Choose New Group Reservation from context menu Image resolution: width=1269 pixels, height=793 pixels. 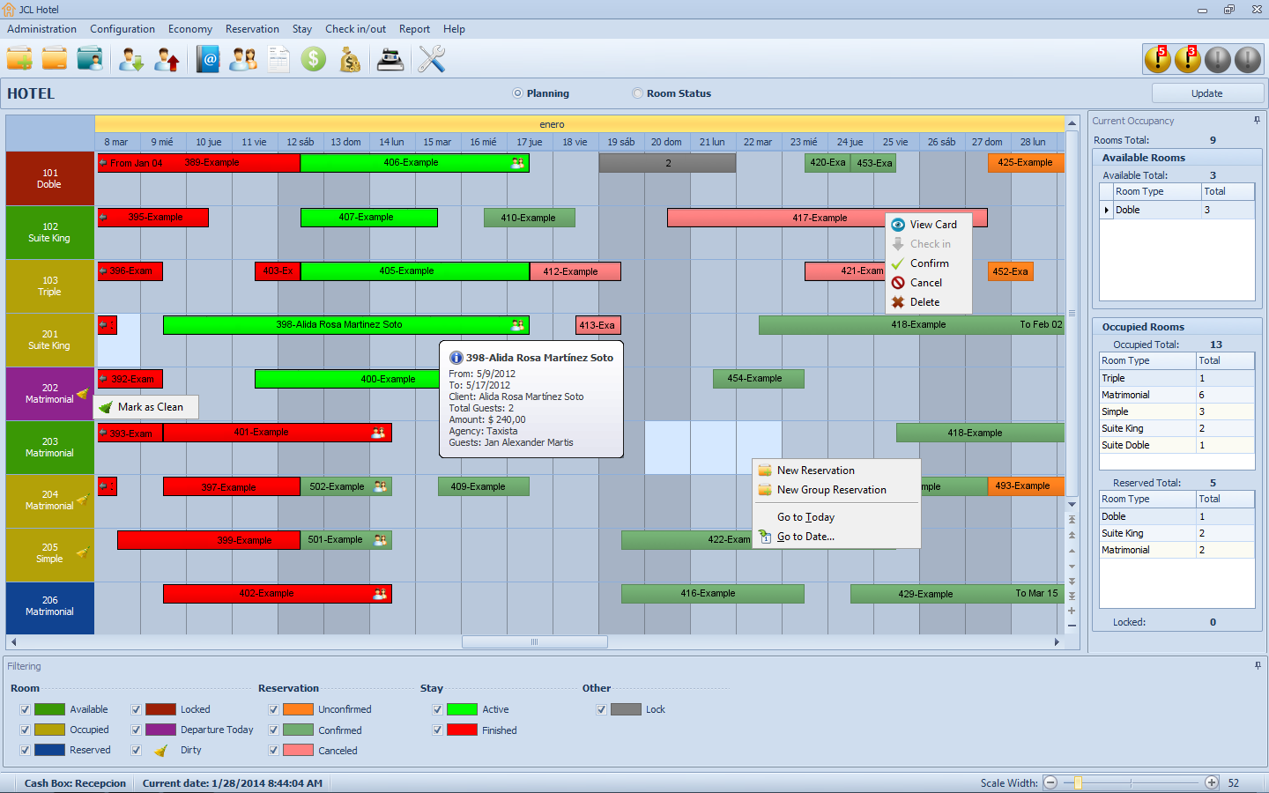pos(831,490)
